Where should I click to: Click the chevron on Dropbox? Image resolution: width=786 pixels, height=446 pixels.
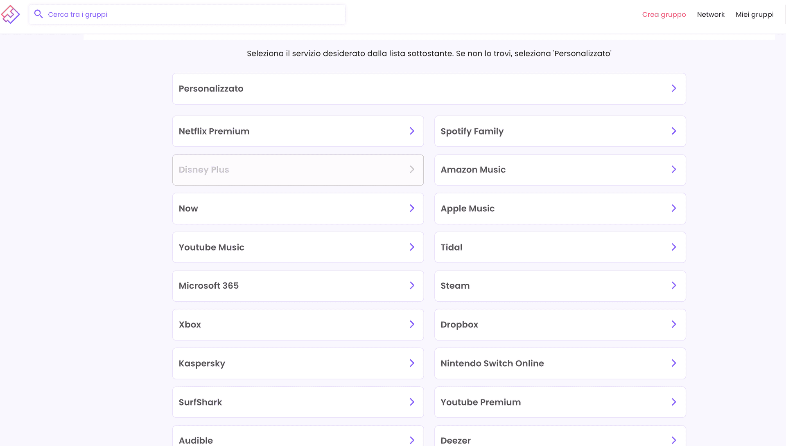point(674,324)
